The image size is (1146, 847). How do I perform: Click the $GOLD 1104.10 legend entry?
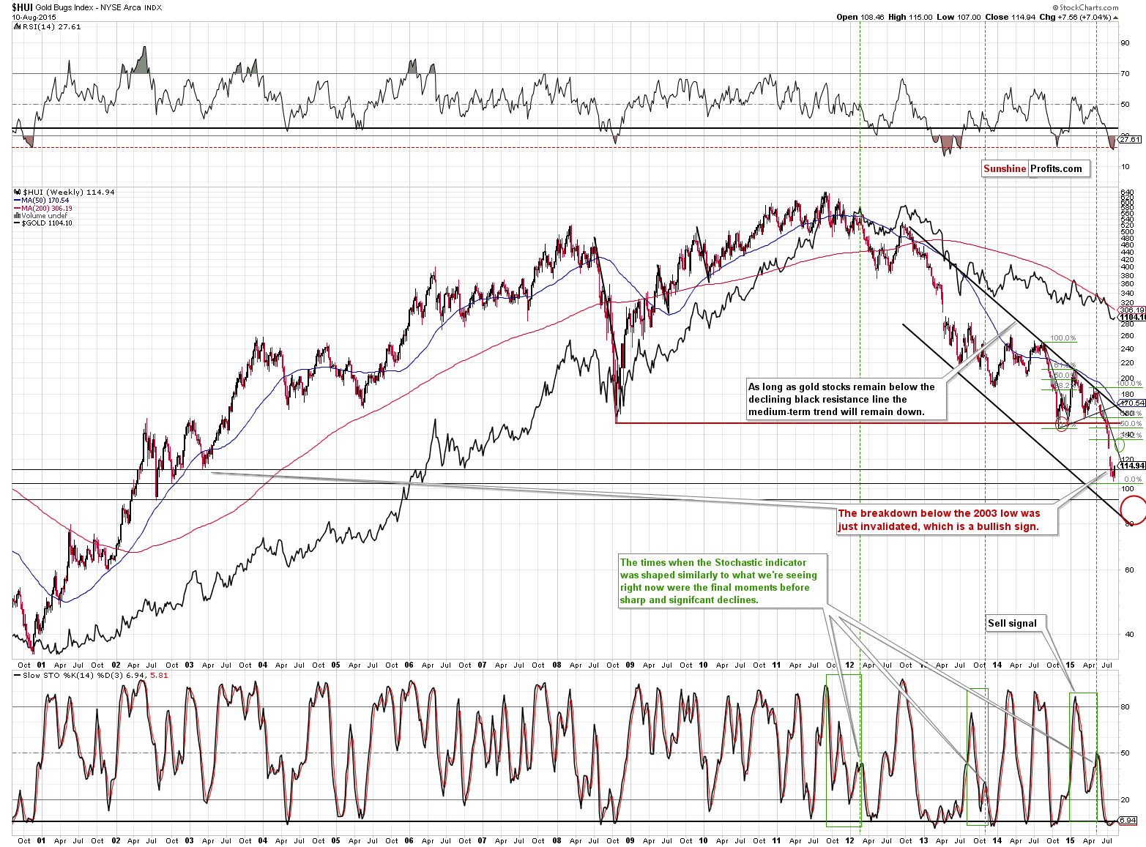(43, 223)
